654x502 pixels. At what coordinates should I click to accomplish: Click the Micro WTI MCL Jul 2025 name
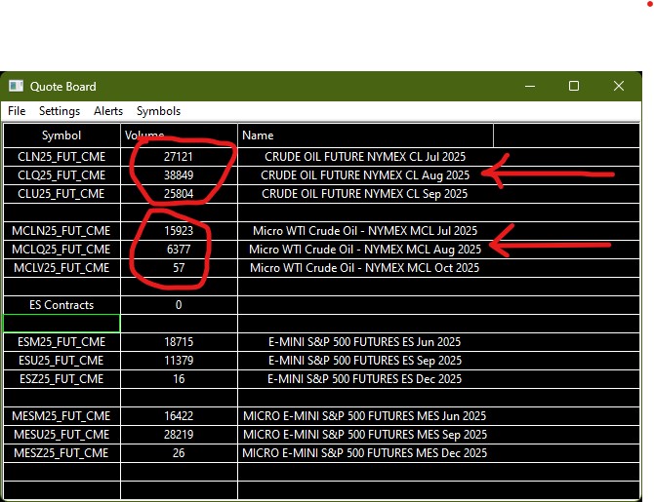(x=365, y=231)
